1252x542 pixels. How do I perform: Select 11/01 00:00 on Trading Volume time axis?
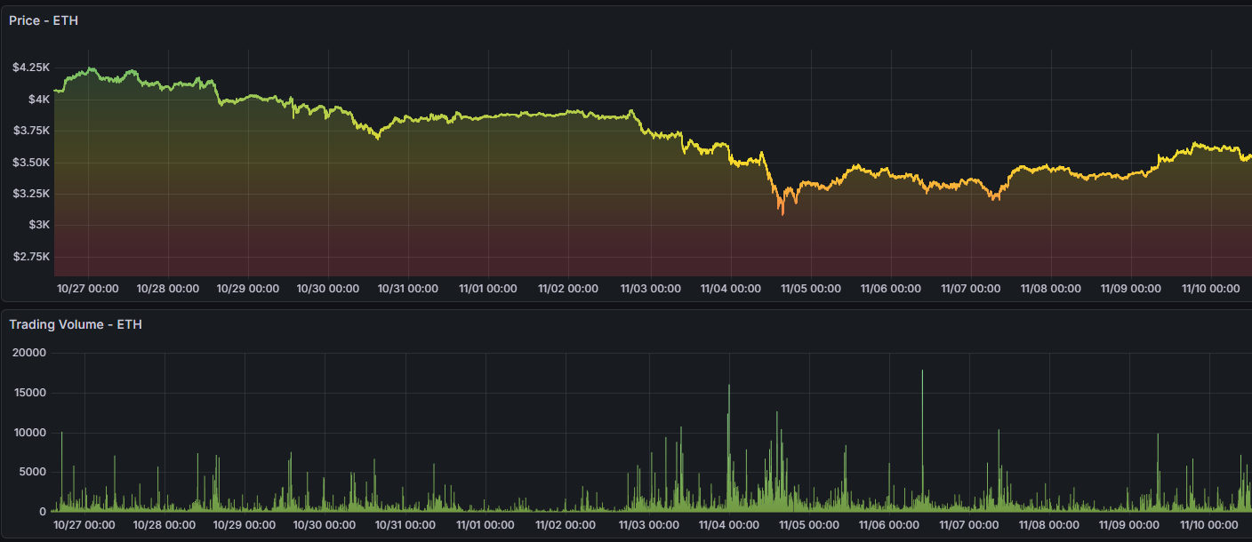486,525
